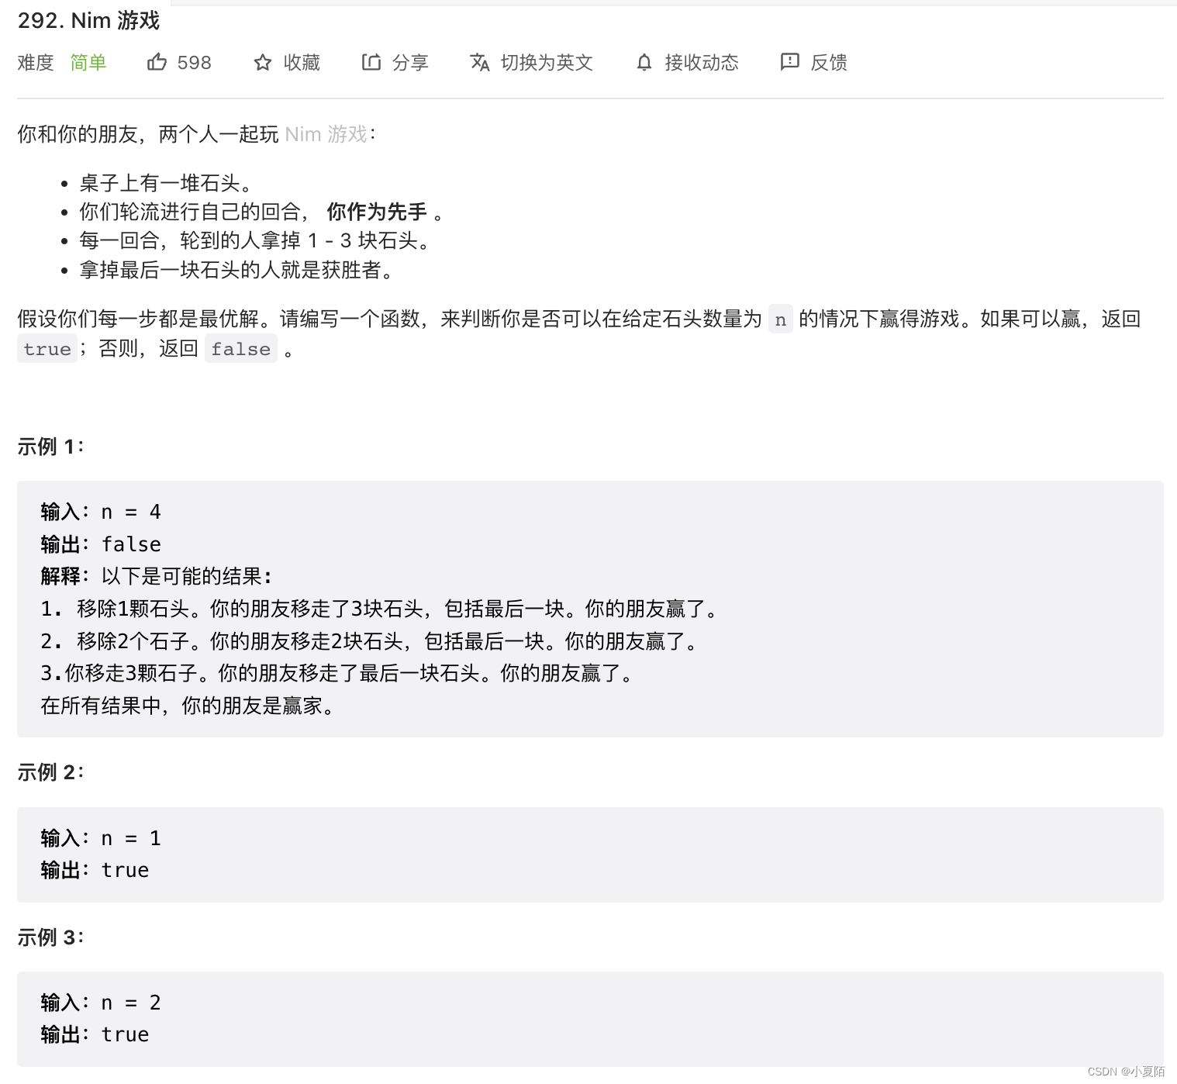Click the 示例 2 heading
1177x1084 pixels.
50,772
